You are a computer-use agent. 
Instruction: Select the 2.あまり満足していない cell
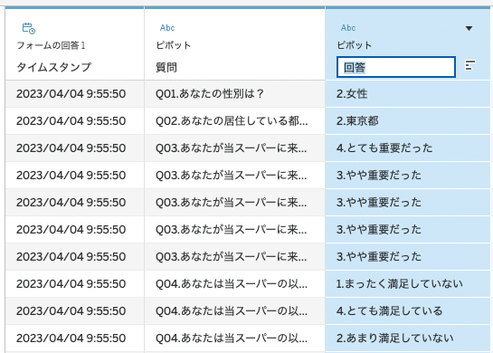pyautogui.click(x=407, y=338)
